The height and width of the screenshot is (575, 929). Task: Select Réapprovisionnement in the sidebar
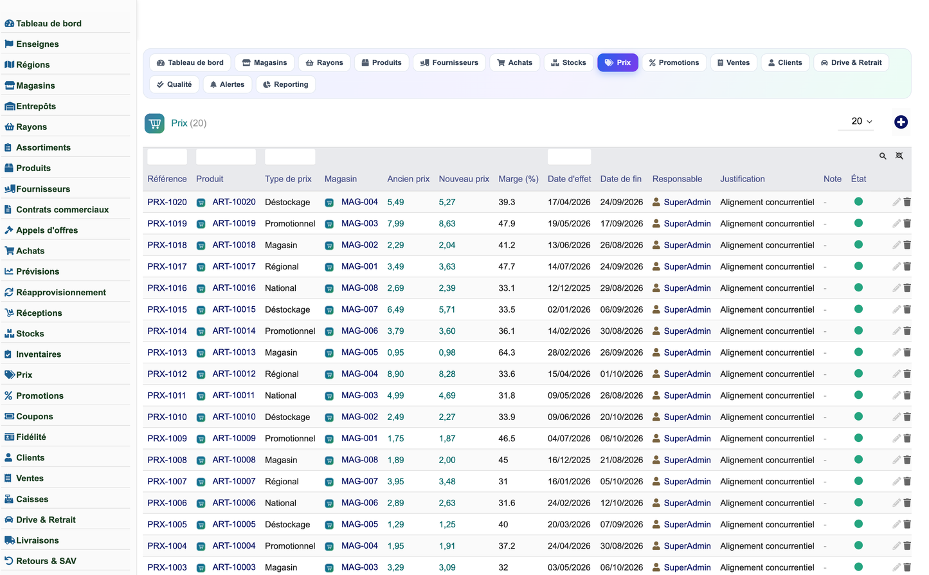(x=61, y=293)
